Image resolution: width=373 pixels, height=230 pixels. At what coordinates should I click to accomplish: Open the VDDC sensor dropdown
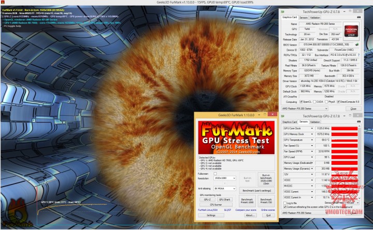pyautogui.click(x=312, y=180)
